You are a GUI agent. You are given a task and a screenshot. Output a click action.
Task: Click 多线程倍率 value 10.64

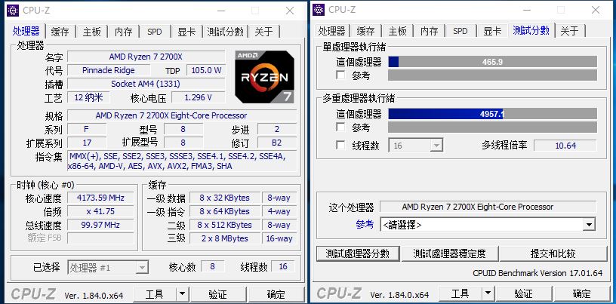click(x=565, y=146)
